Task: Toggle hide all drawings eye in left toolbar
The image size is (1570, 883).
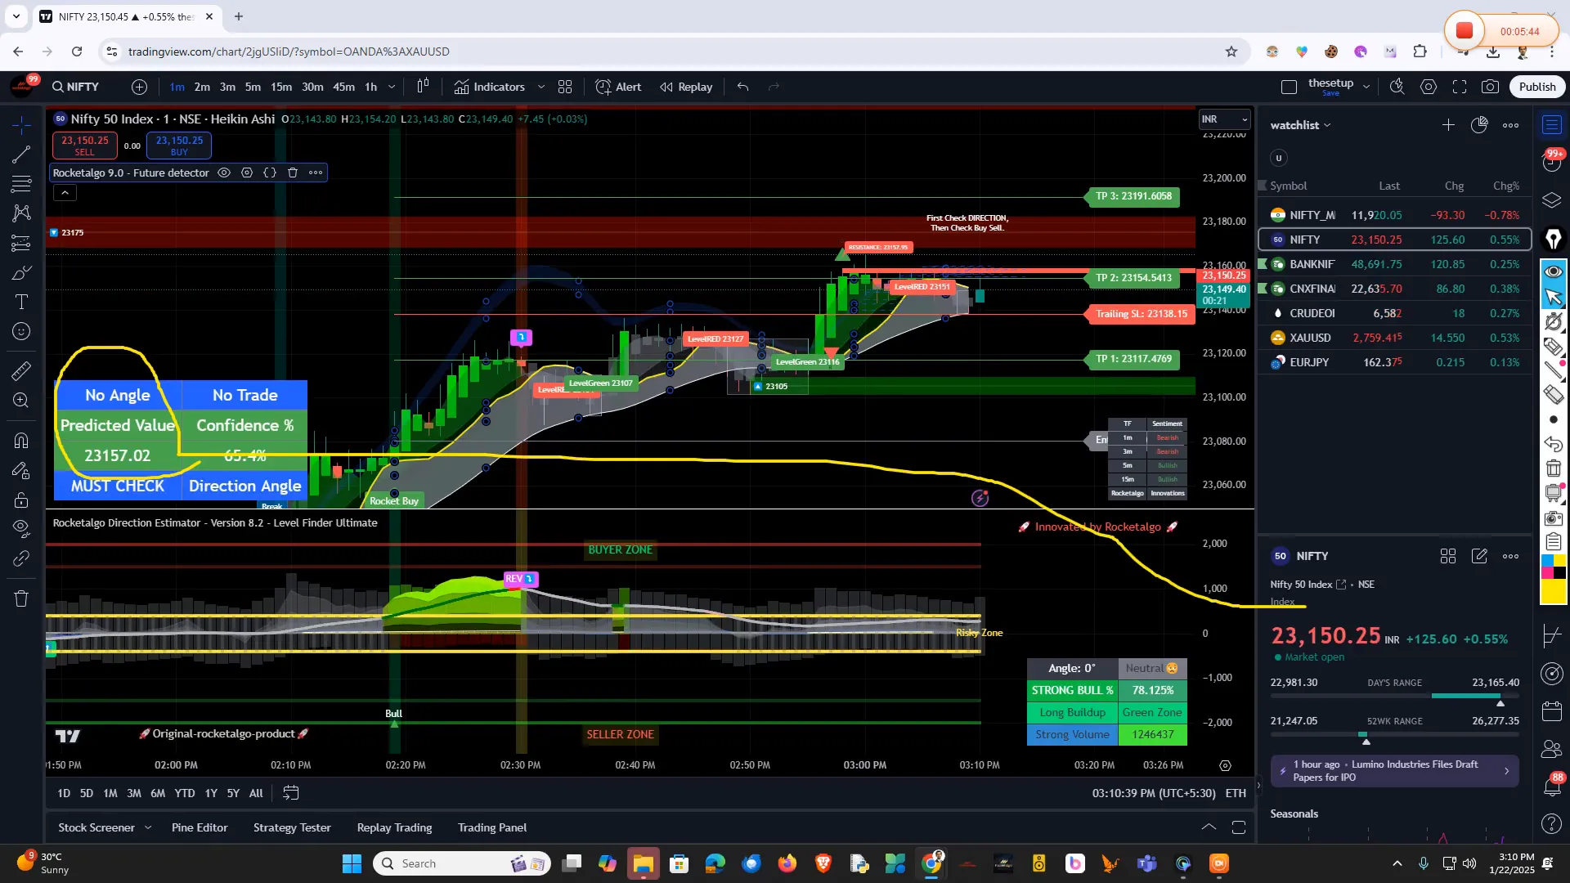Action: 21,527
